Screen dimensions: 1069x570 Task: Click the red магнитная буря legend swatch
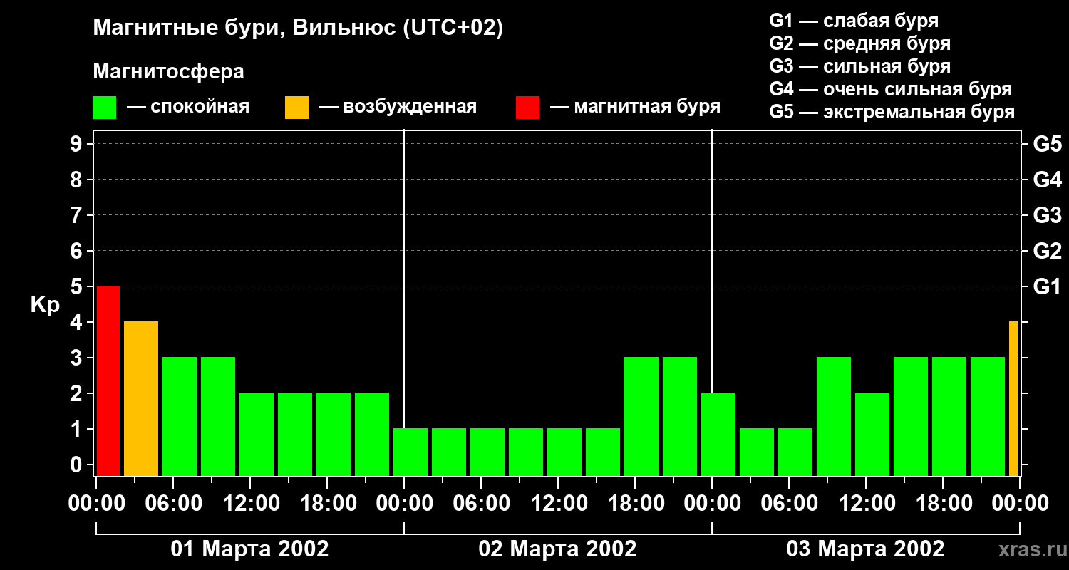527,108
